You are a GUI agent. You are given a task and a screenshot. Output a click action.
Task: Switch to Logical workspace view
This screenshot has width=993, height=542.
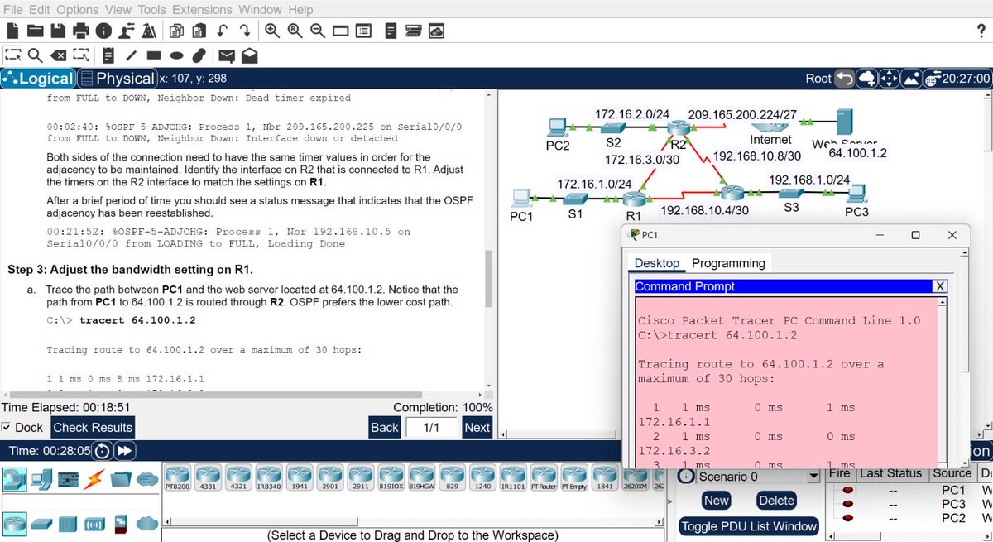pyautogui.click(x=38, y=79)
